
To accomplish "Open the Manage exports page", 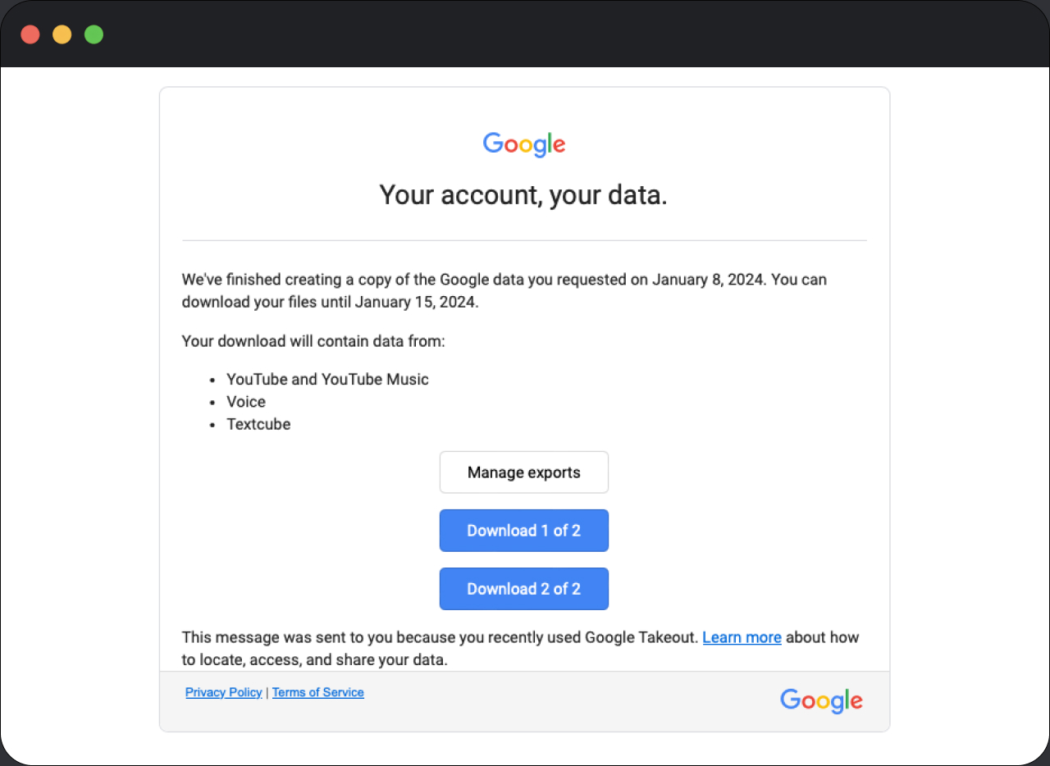I will [x=523, y=472].
